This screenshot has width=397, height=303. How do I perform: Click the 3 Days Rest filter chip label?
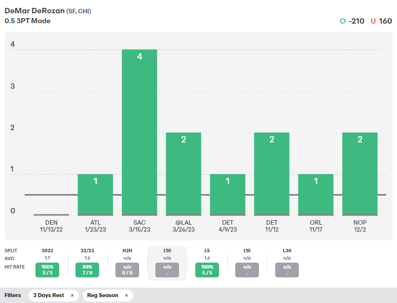pos(49,296)
